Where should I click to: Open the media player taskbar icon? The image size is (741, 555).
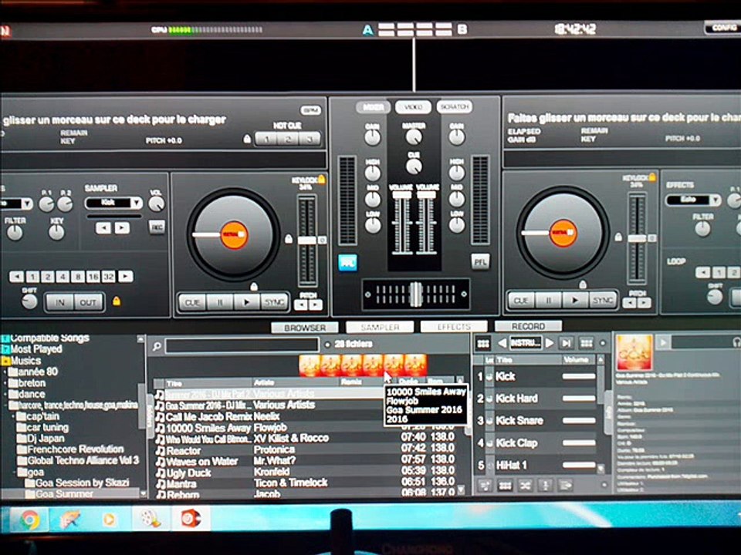(109, 520)
